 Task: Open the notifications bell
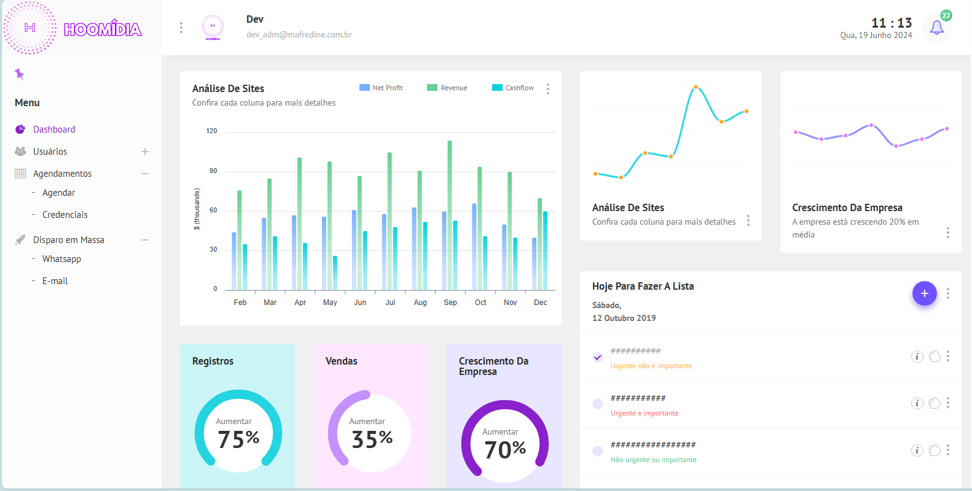tap(936, 28)
